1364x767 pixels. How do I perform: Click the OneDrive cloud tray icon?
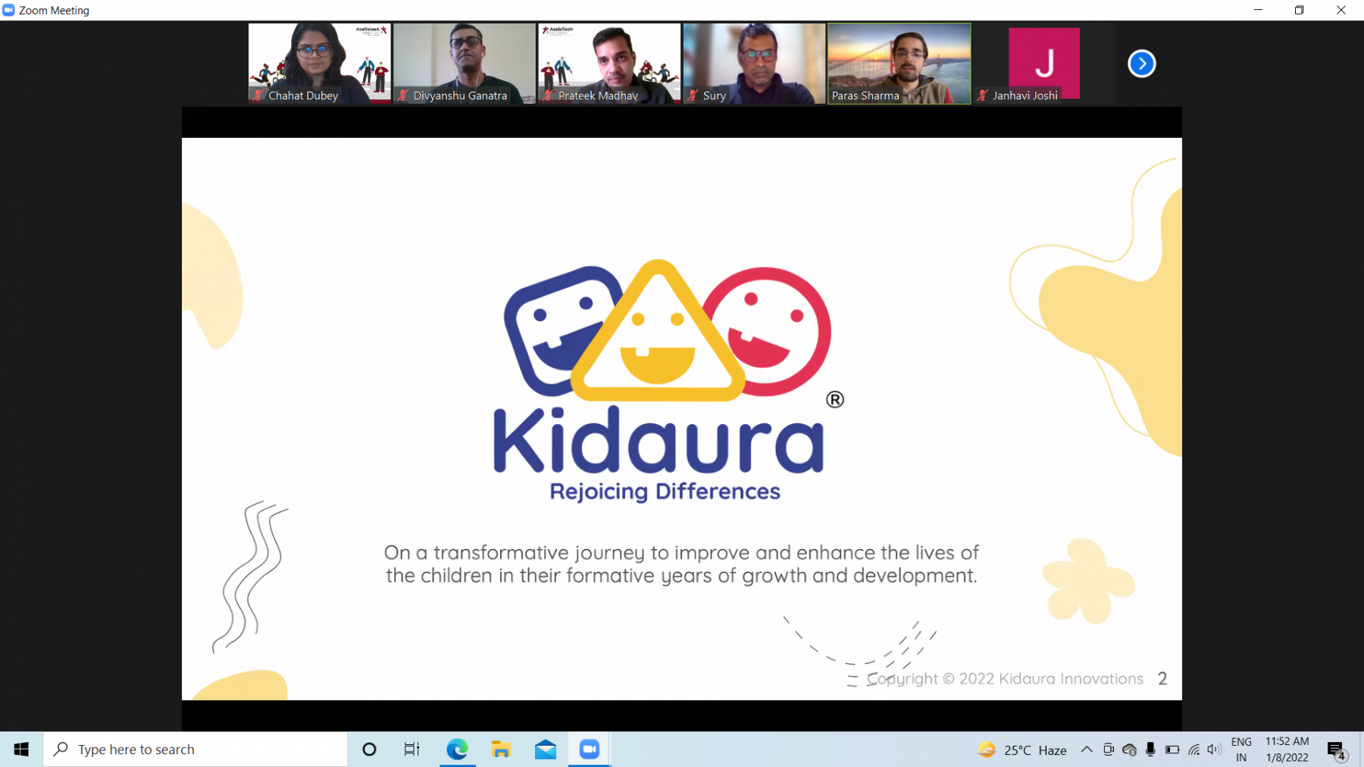point(1129,750)
